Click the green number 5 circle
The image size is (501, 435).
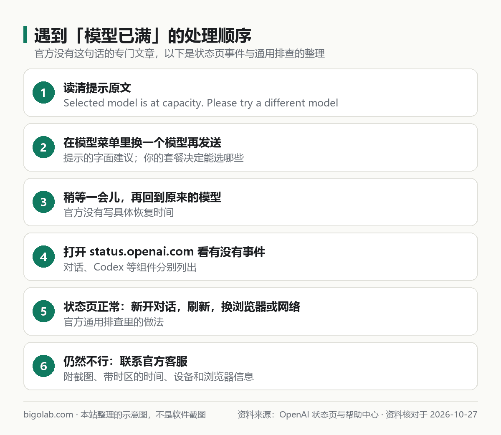[x=43, y=311]
